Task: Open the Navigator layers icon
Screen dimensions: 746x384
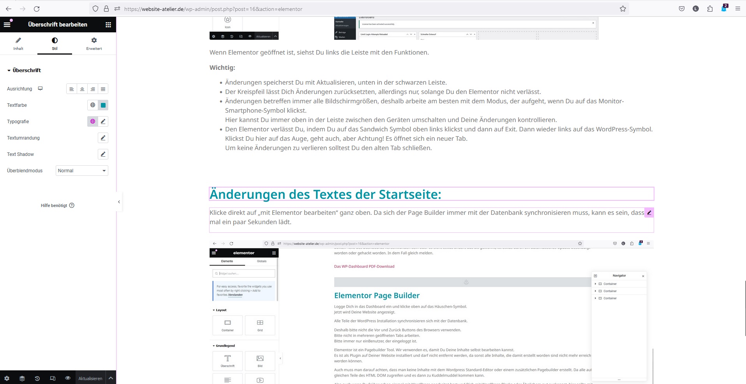Action: 22,378
